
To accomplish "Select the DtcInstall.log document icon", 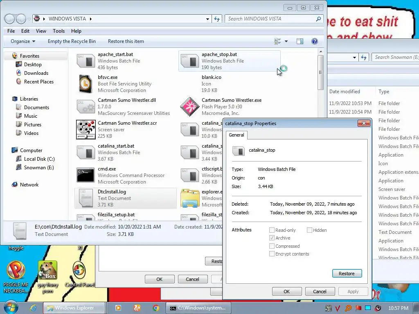I will pyautogui.click(x=86, y=198).
